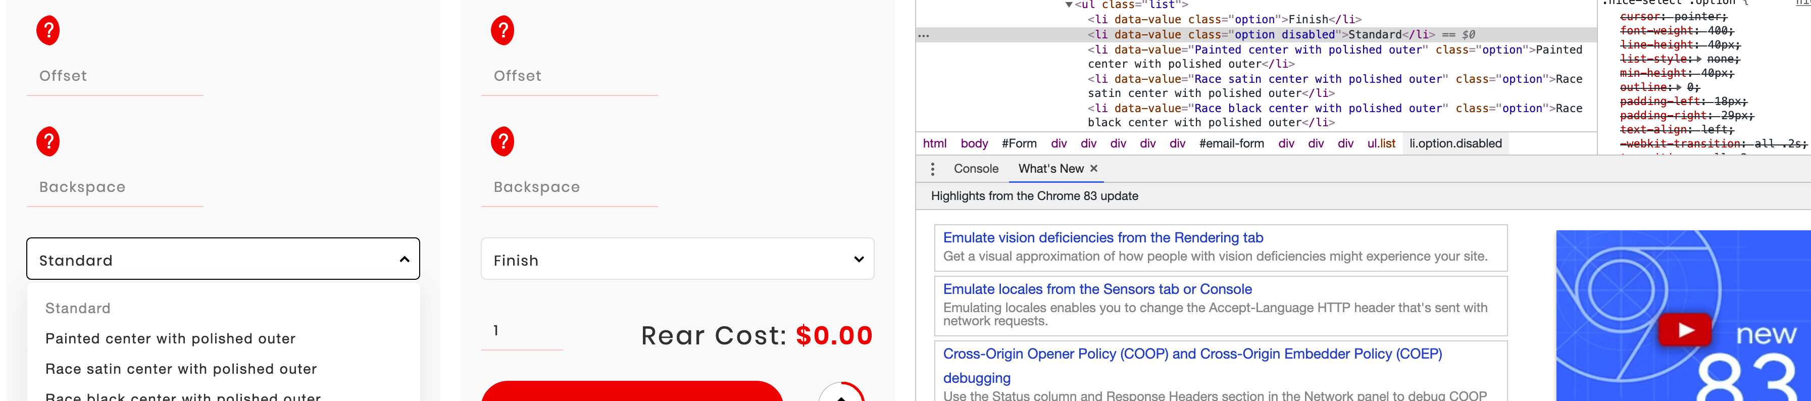Select the Race satin center li element in DOM tree
This screenshot has height=401, width=1811.
click(x=1335, y=86)
